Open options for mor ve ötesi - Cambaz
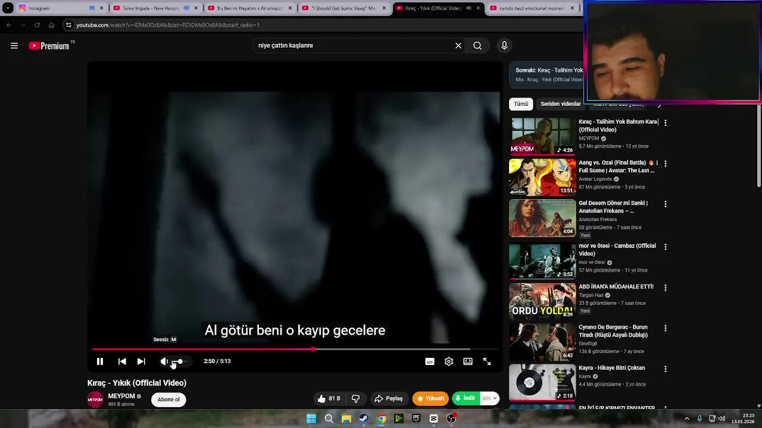This screenshot has height=428, width=762. click(666, 247)
